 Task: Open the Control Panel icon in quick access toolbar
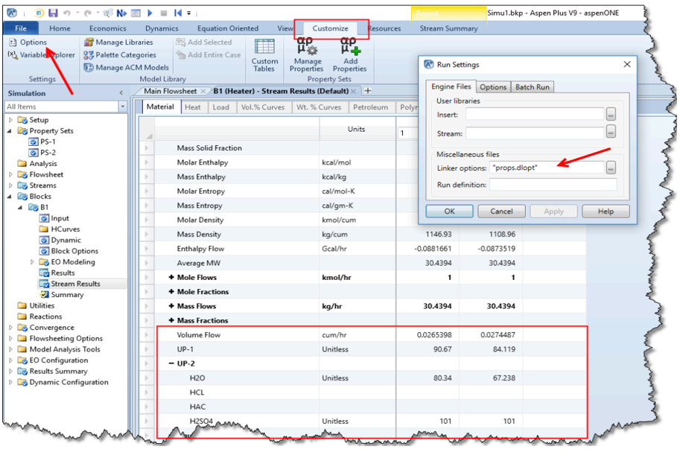[x=136, y=13]
